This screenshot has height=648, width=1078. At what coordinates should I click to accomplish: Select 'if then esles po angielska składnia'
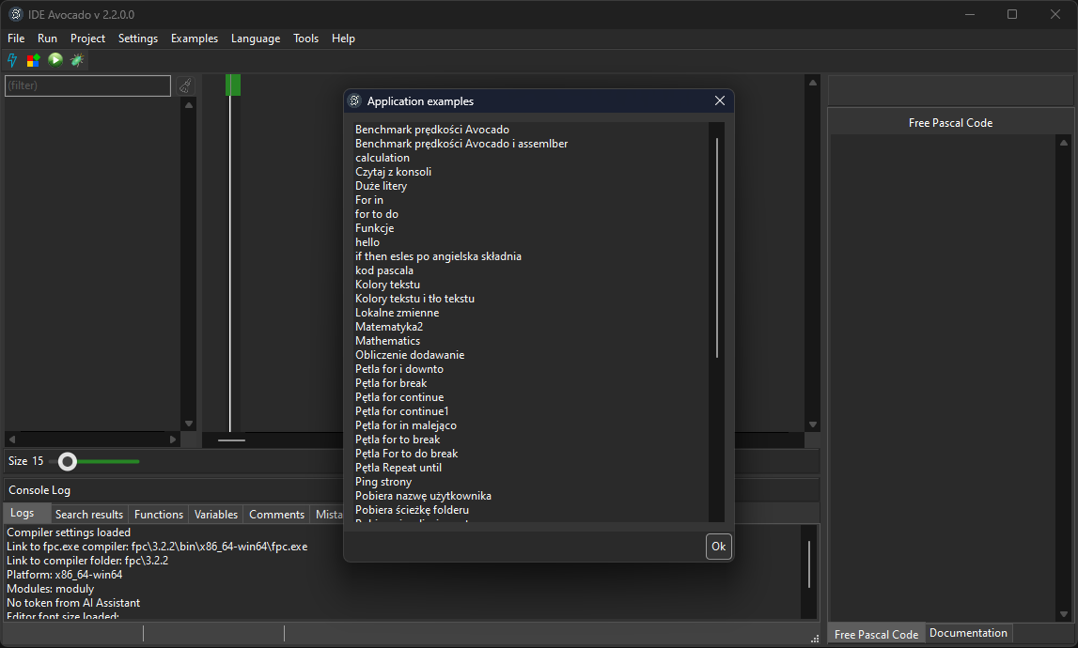[438, 256]
